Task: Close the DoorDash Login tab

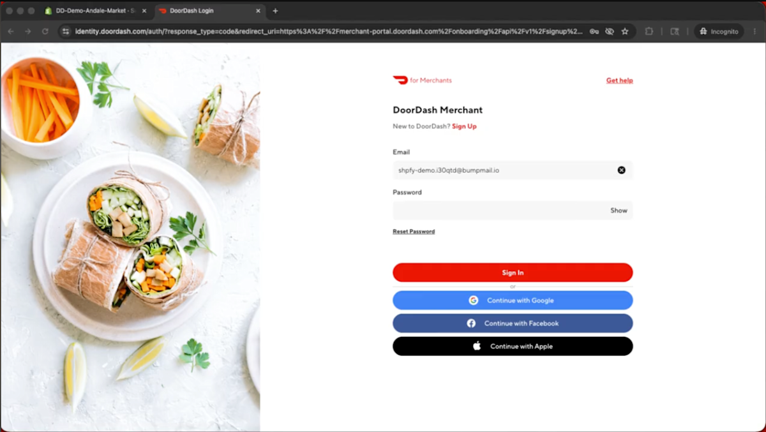Action: pos(258,11)
